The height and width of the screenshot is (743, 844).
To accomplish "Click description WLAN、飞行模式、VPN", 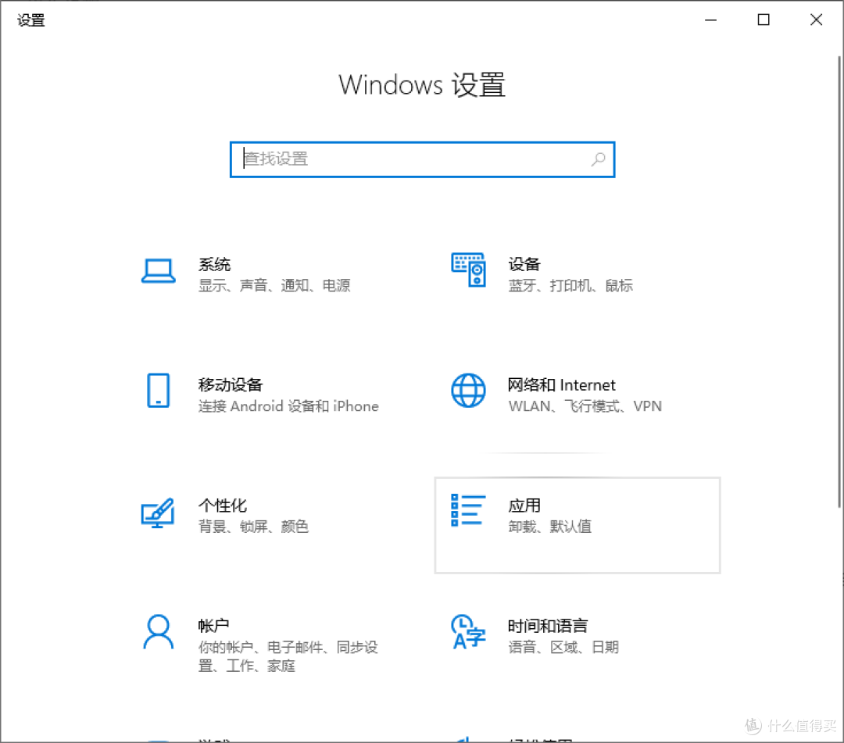I will [585, 405].
